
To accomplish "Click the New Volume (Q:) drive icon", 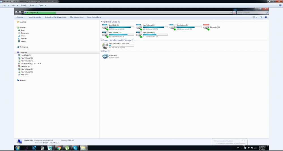I will pyautogui.click(x=105, y=34).
